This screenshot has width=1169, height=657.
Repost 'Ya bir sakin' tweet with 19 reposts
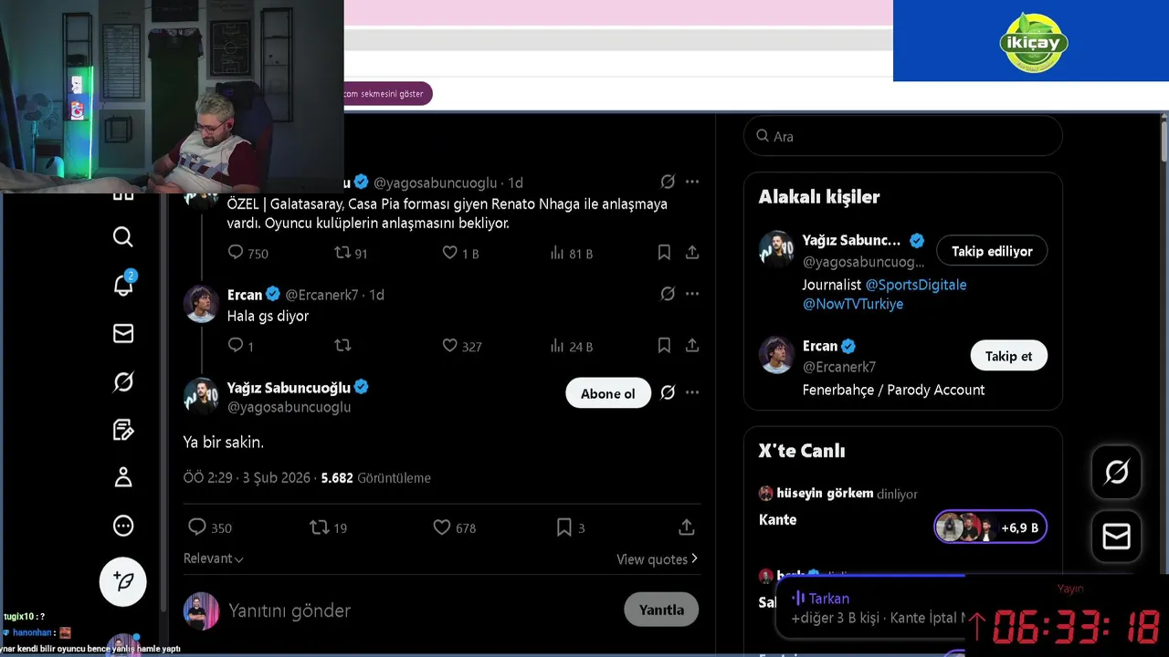coord(319,527)
